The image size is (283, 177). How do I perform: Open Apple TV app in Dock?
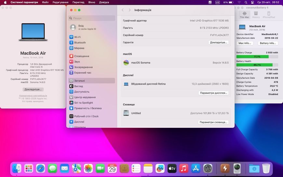pyautogui.click(x=172, y=169)
